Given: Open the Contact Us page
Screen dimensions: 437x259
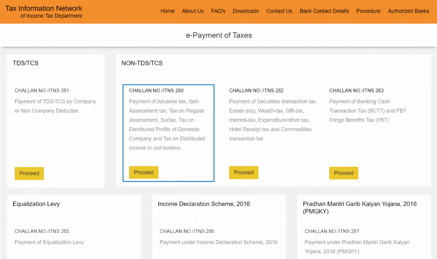Looking at the screenshot, I should point(279,11).
